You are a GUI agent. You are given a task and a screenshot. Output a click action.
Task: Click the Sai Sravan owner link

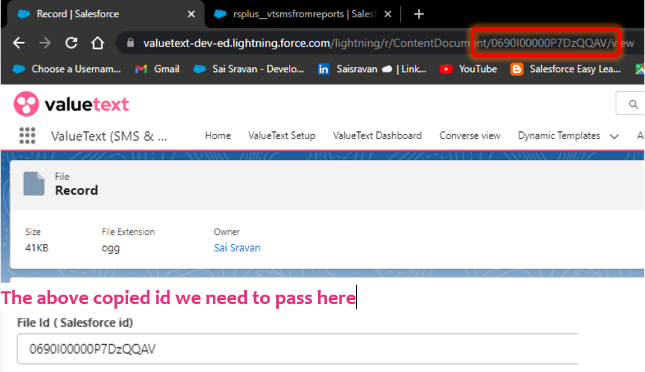point(237,248)
